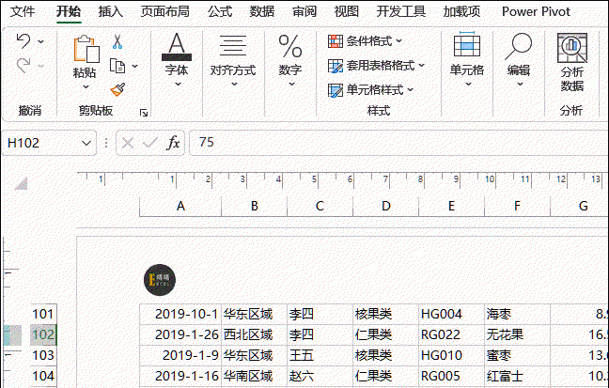Click cell containing 海枣
This screenshot has width=609, height=388.
517,314
